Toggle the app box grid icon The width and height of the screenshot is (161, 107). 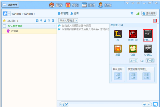point(155,21)
